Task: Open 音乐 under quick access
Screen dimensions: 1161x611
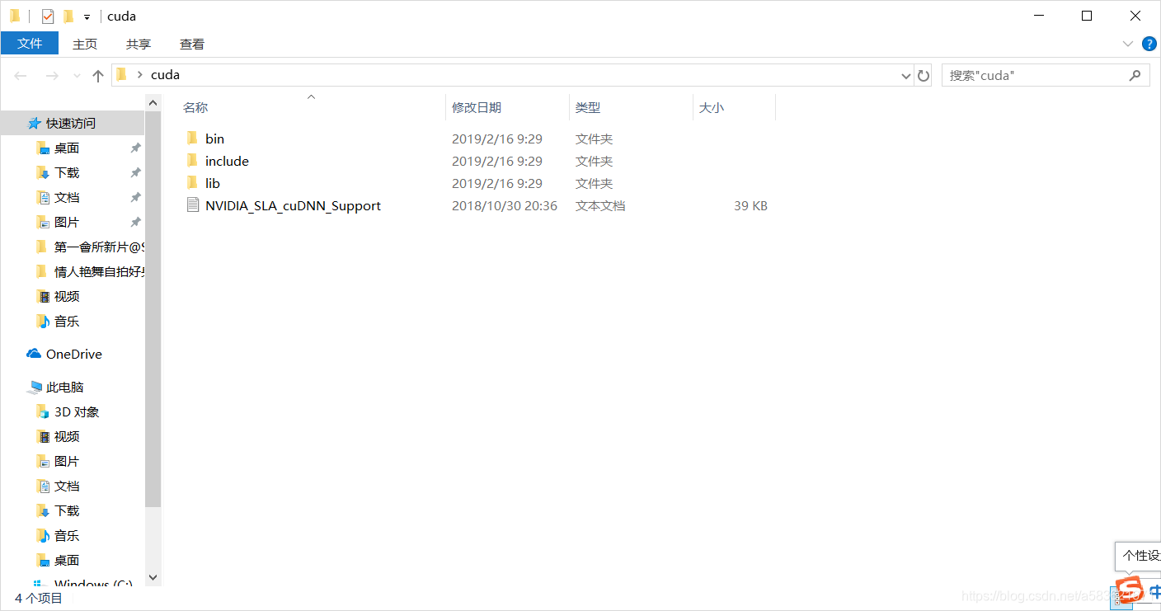Action: point(67,321)
